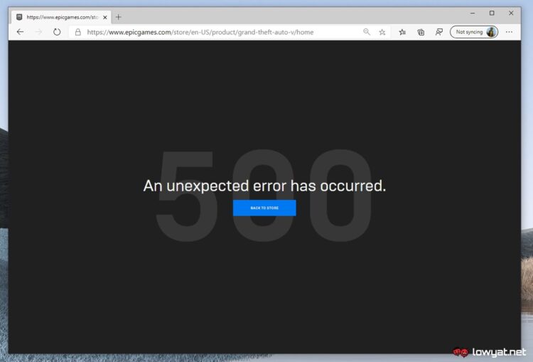Click the feedback person icon

439,32
